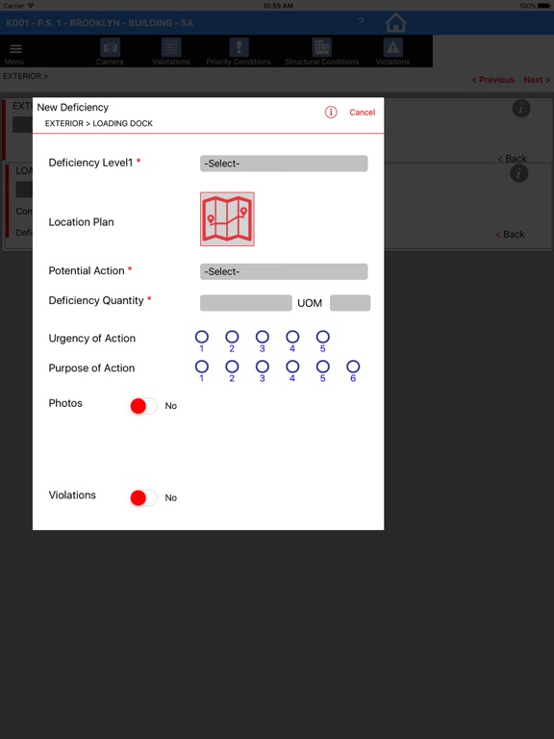Open the Structural Conditions icon
554x739 pixels.
tap(322, 47)
